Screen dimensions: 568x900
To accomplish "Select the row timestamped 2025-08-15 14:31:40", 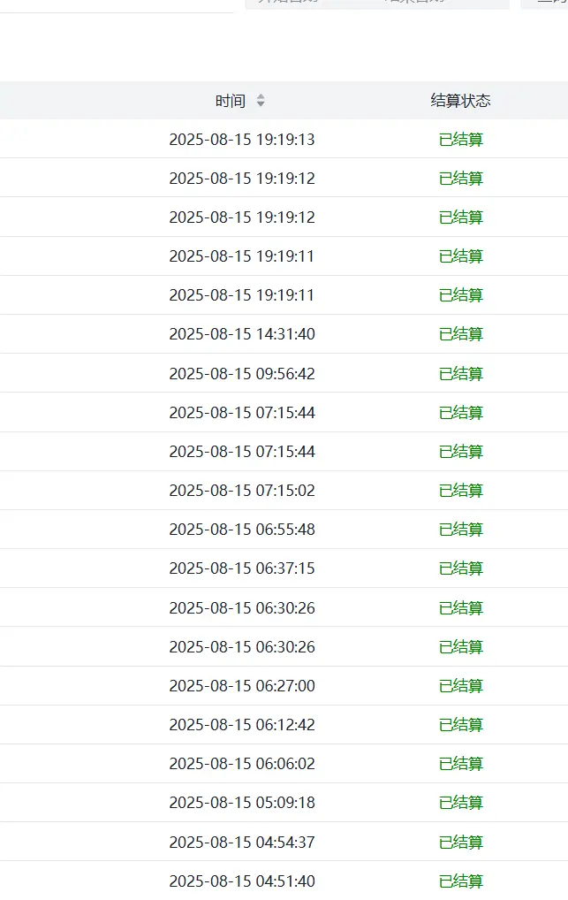I will pos(284,334).
